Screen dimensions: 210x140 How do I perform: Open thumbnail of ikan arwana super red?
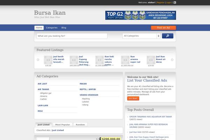(125, 60)
